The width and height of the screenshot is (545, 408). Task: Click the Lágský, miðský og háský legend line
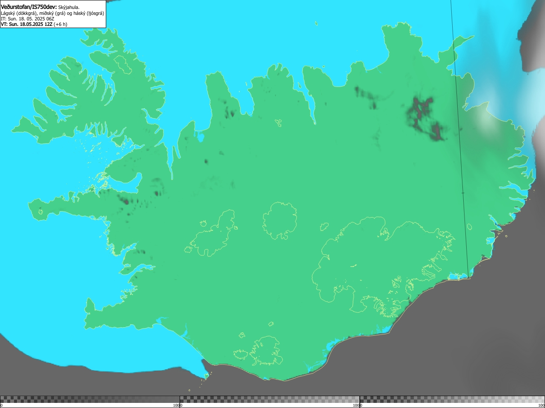point(52,13)
